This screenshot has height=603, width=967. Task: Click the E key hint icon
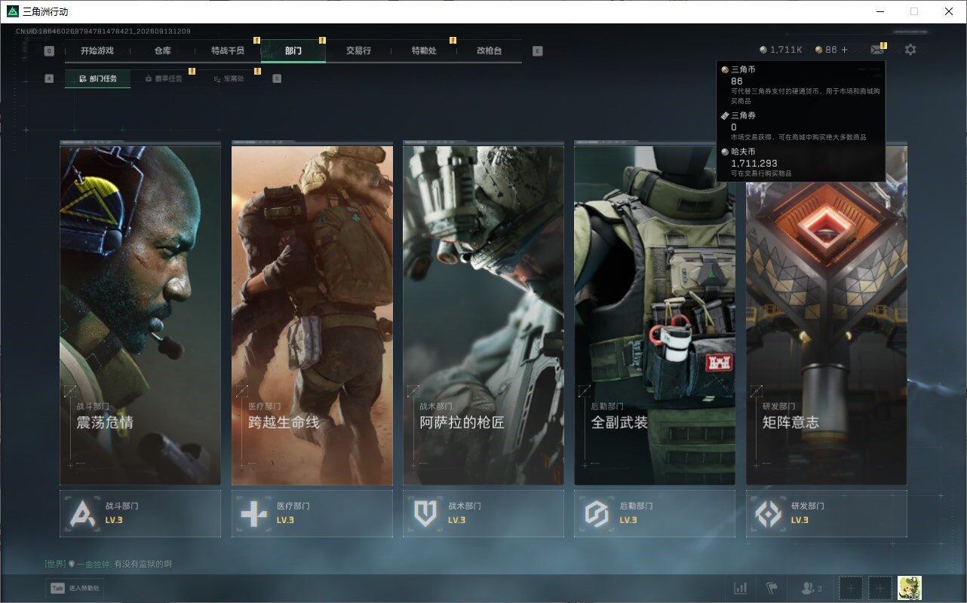pos(537,51)
